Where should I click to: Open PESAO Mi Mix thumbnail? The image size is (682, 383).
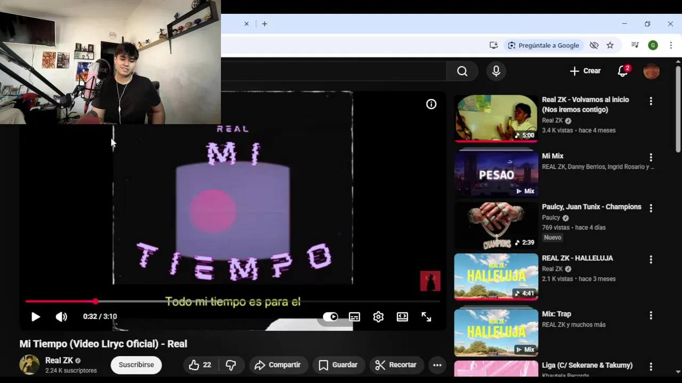coord(496,173)
